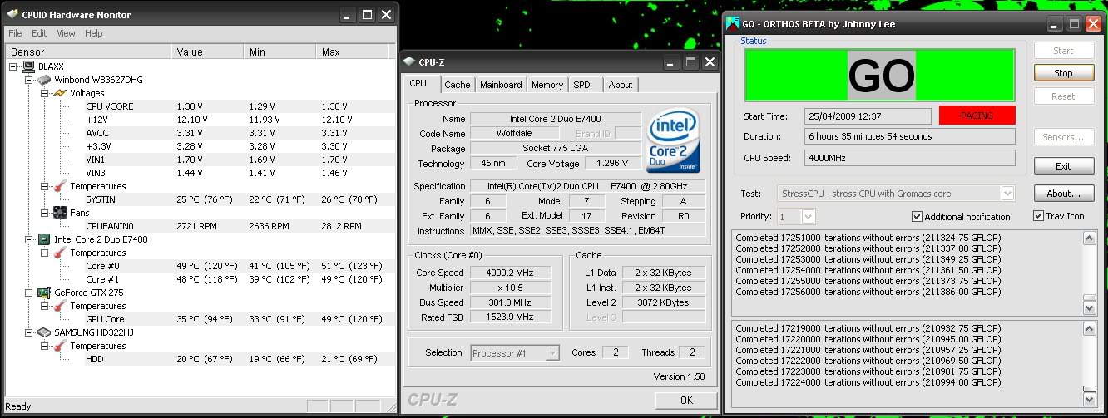Click scroll-down arrow of lower ORTHOS log

click(1089, 398)
